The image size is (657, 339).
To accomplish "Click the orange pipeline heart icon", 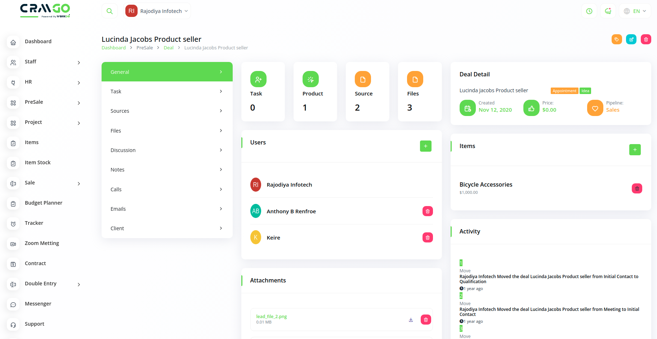I will coord(595,108).
